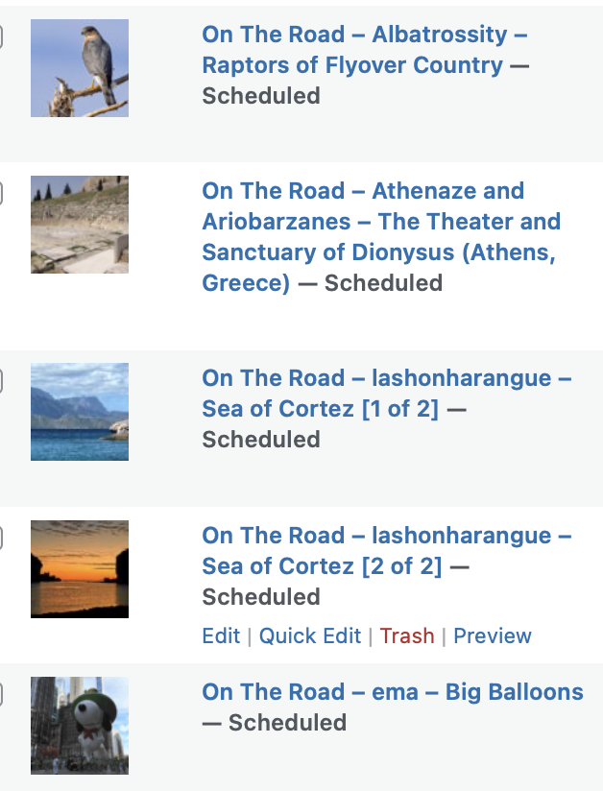This screenshot has height=791, width=603.
Task: Open the Raptors of Flyover Country post
Action: [351, 65]
